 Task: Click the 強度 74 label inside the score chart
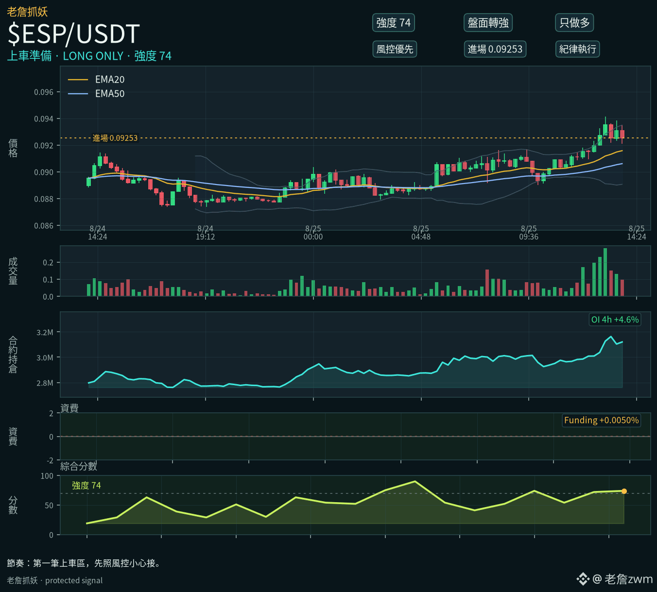pos(86,486)
